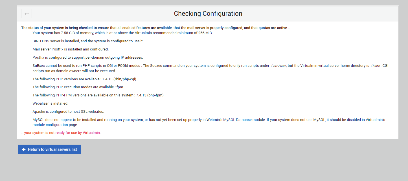This screenshot has height=181, width=408.
Task: Click 'Mail server Postfix is installed' line
Action: [x=71, y=49]
